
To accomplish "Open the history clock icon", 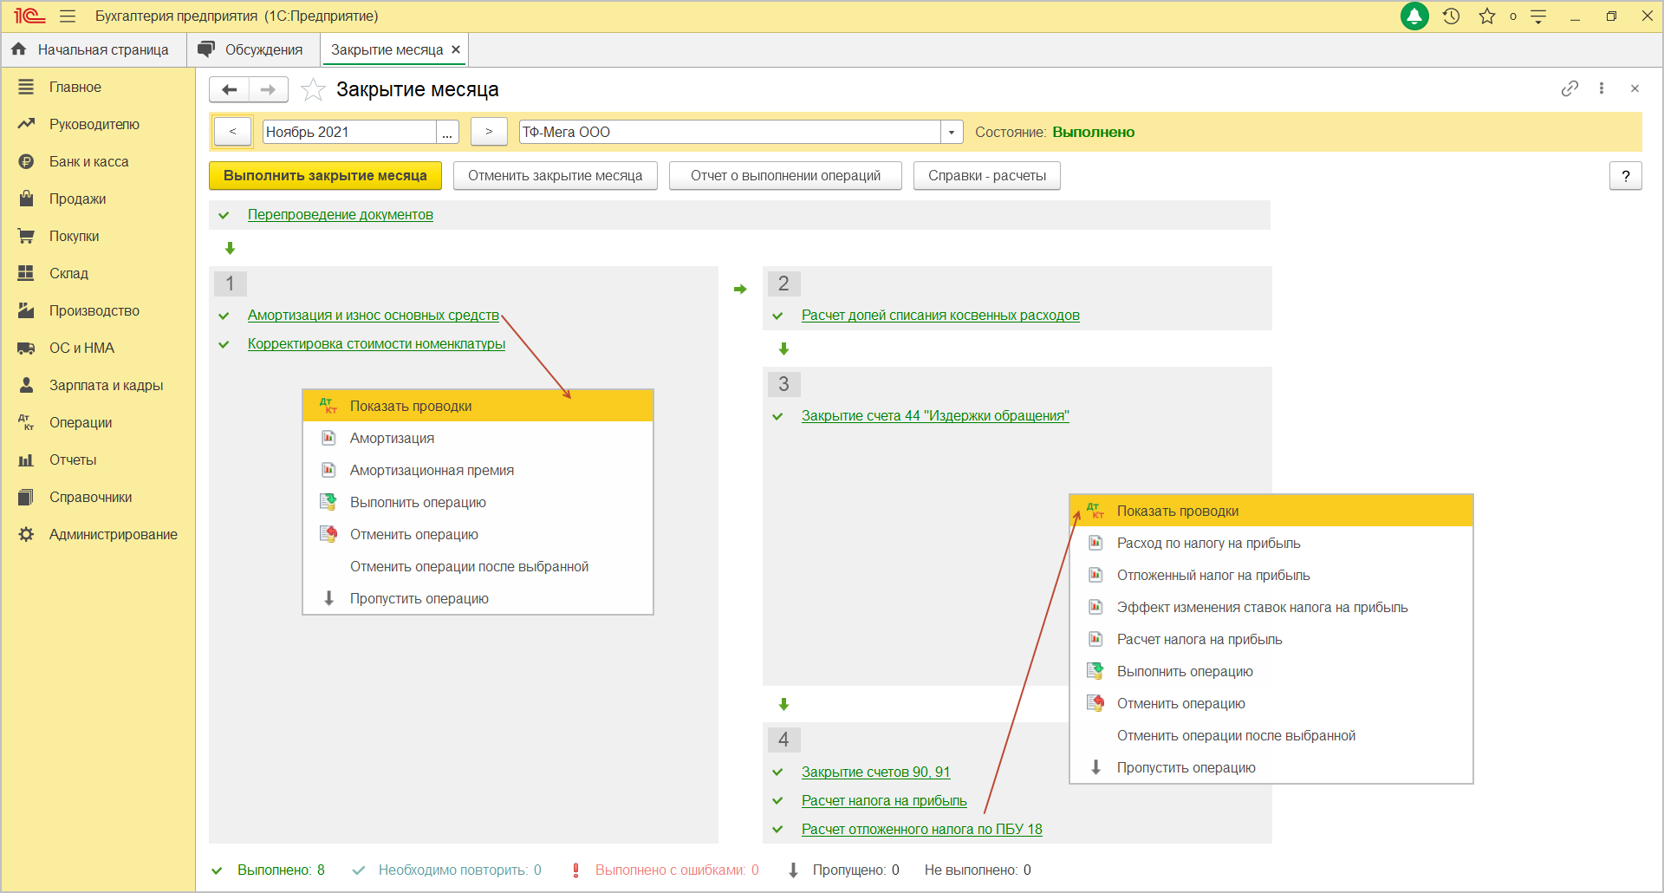I will point(1452,16).
